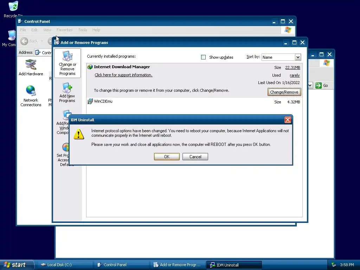Viewport: 360px width, 270px height.
Task: Click the rarely used frequency link
Action: (x=295, y=75)
